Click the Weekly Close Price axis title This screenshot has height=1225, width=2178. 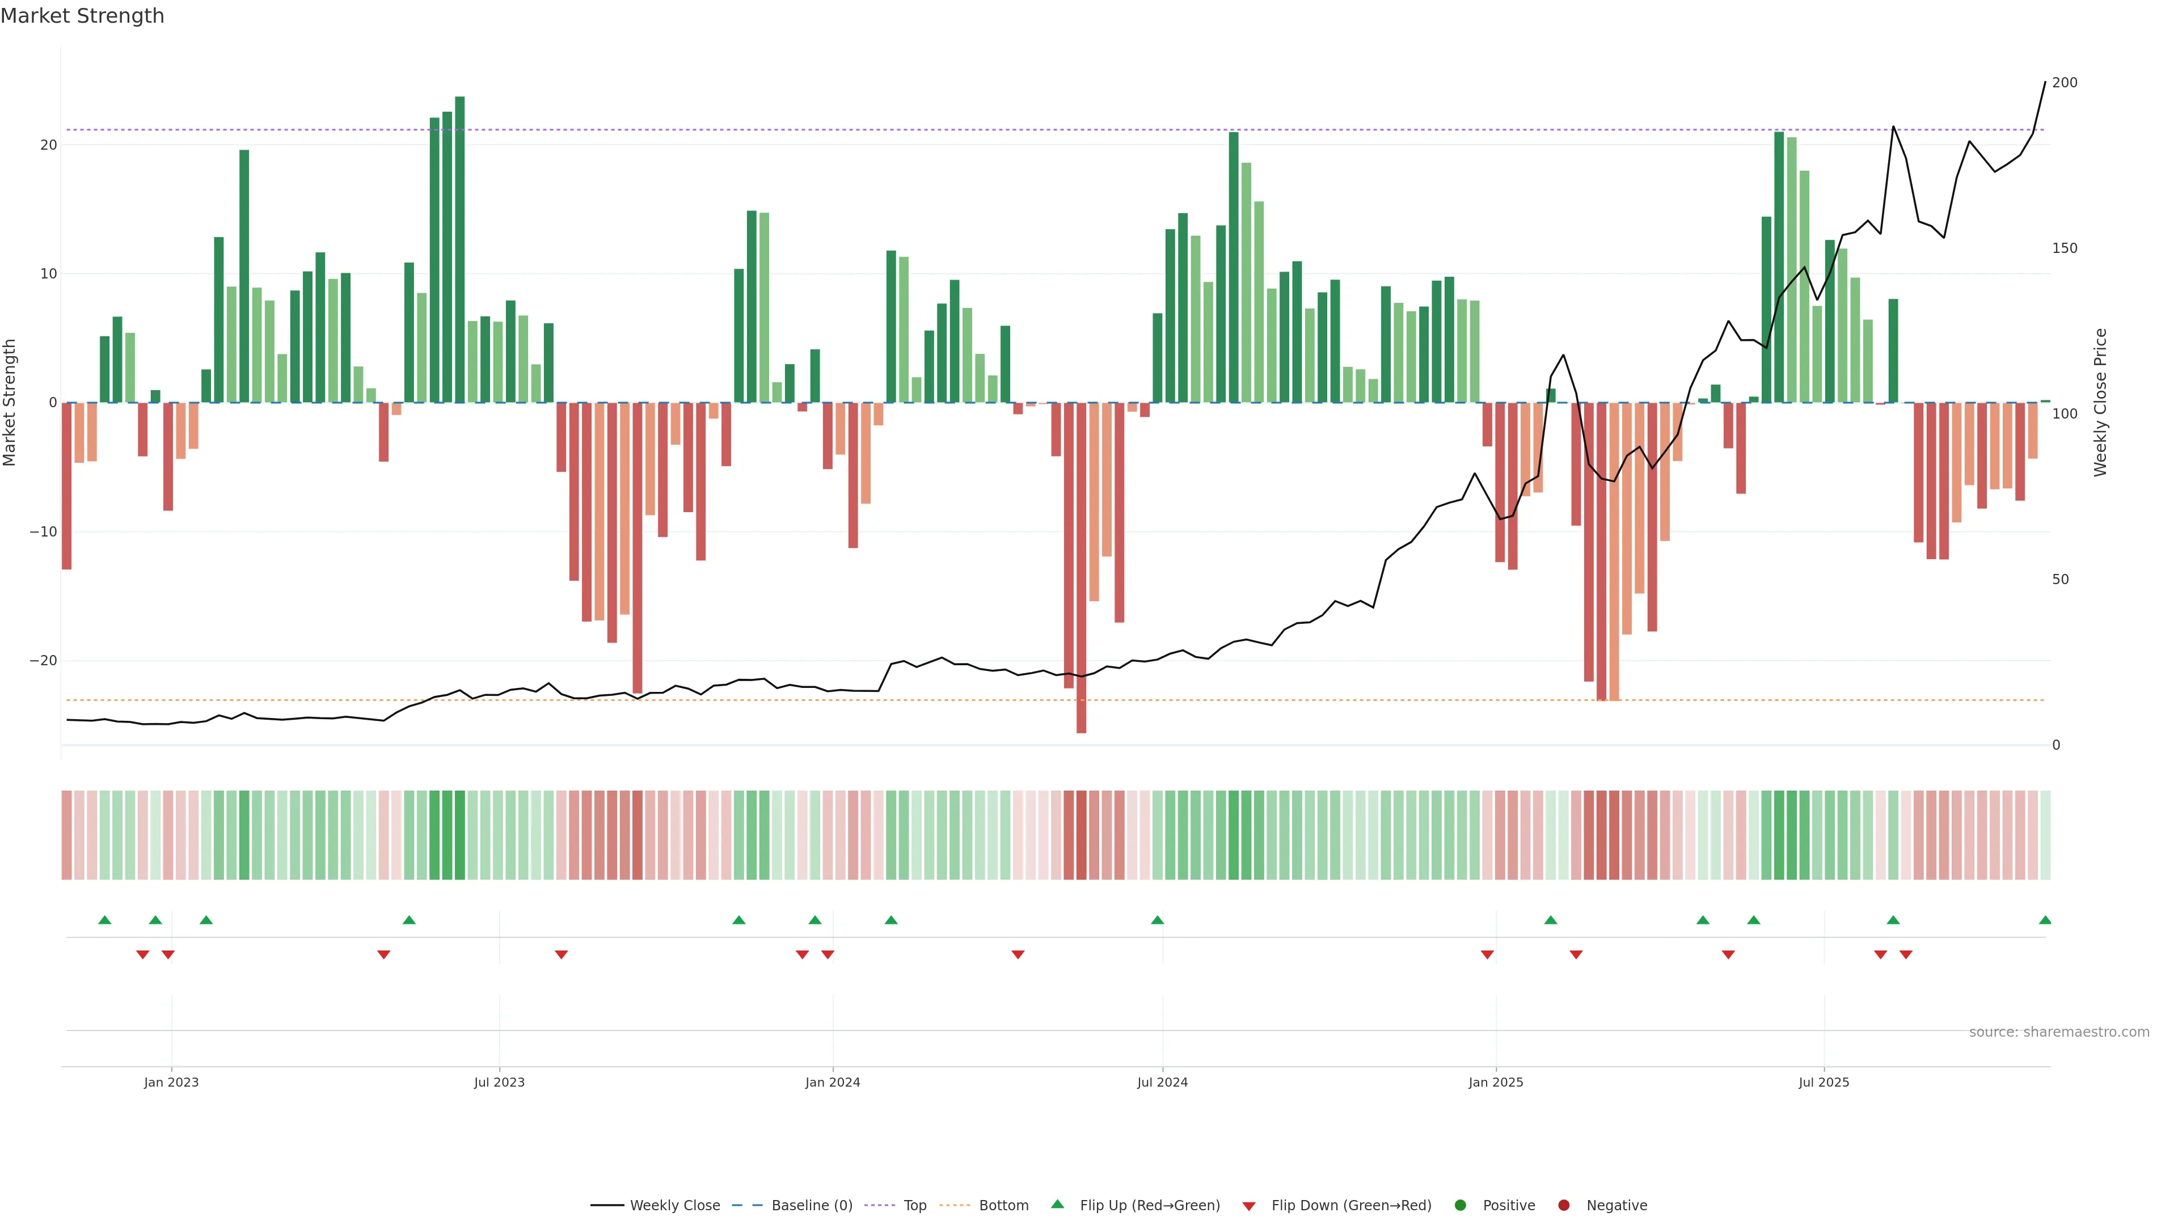[2101, 403]
